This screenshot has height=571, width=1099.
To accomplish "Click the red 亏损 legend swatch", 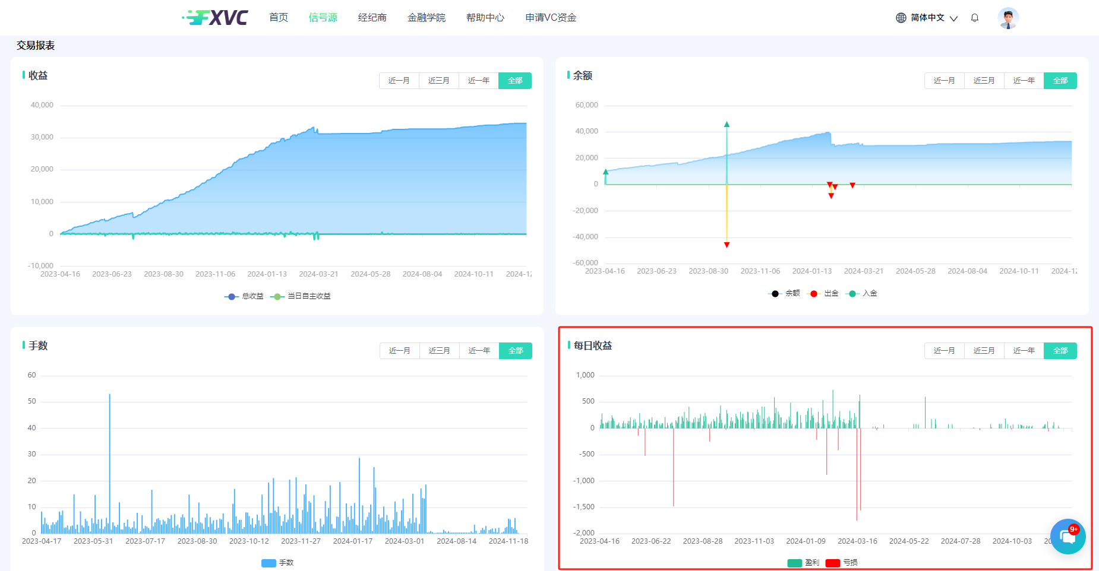I will pyautogui.click(x=832, y=563).
